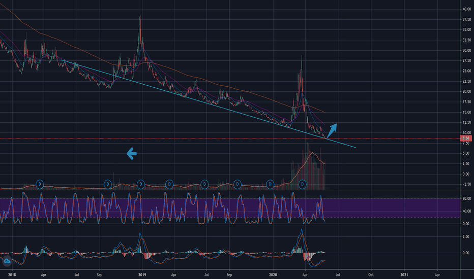This screenshot has width=474, height=279.
Task: Click the 2018 label on the time axis
Action: tap(12, 275)
